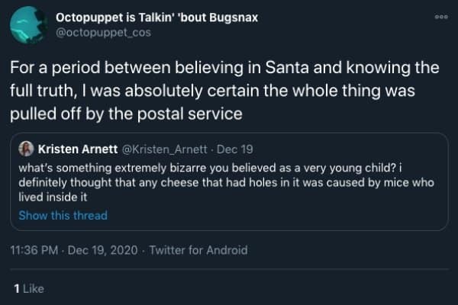The width and height of the screenshot is (458, 305).
Task: Click the like count number 1
Action: pyautogui.click(x=17, y=288)
